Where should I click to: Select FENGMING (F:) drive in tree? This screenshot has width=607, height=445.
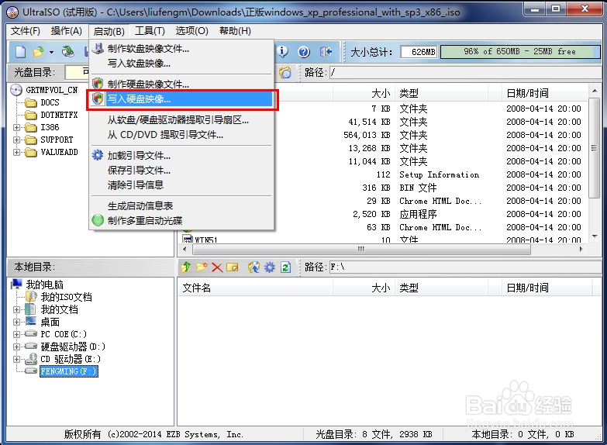(x=68, y=371)
